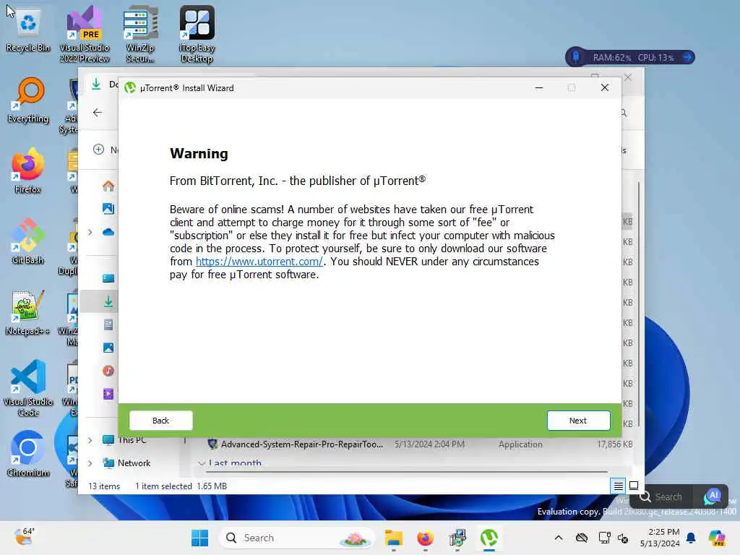Select Network in Explorer sidebar
This screenshot has width=740, height=555.
pyautogui.click(x=127, y=463)
